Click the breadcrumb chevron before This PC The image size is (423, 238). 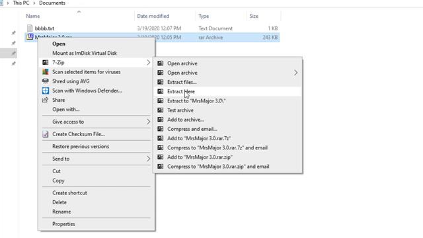8,3
